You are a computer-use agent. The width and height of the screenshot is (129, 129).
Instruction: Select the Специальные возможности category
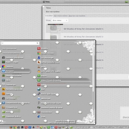16,103
